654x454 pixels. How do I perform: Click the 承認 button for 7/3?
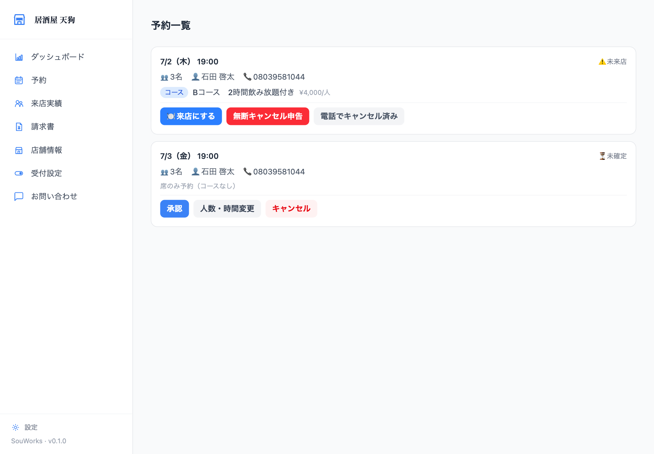click(175, 209)
